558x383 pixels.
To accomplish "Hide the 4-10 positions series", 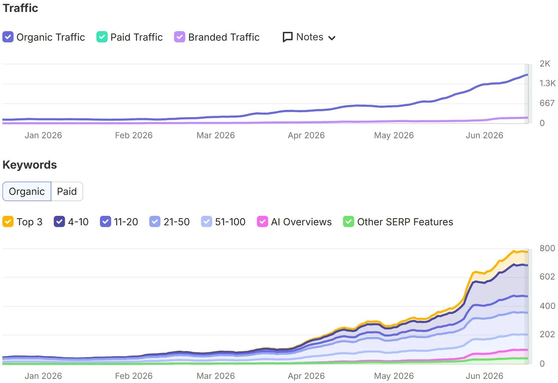I will [59, 222].
